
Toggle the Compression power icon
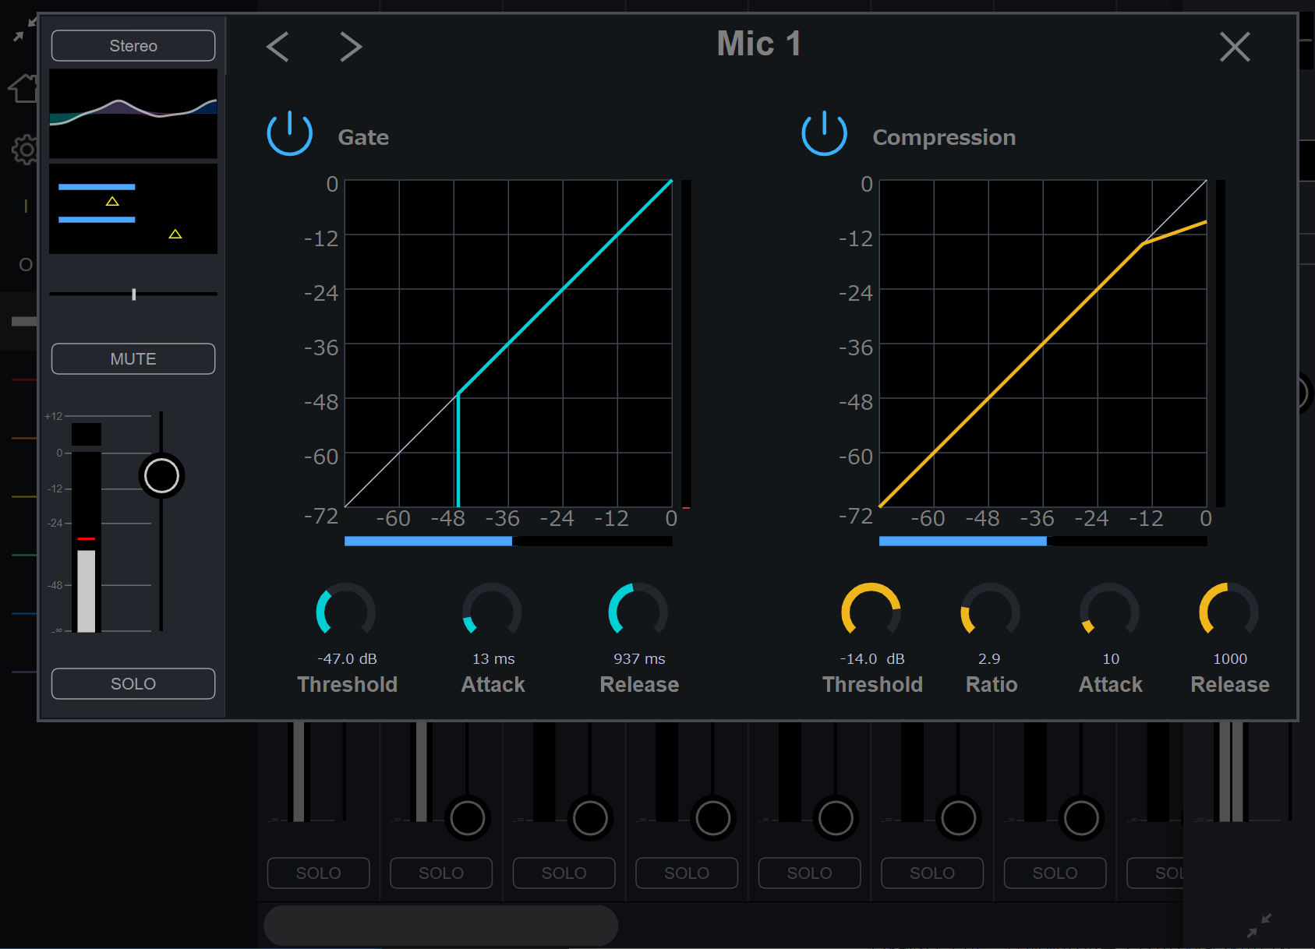[824, 133]
